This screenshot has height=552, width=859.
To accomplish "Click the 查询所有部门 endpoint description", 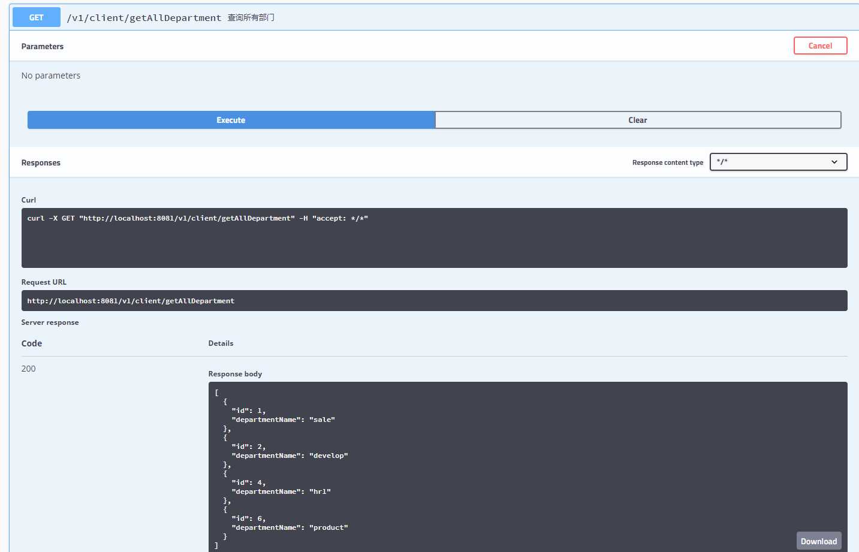I will (x=251, y=17).
